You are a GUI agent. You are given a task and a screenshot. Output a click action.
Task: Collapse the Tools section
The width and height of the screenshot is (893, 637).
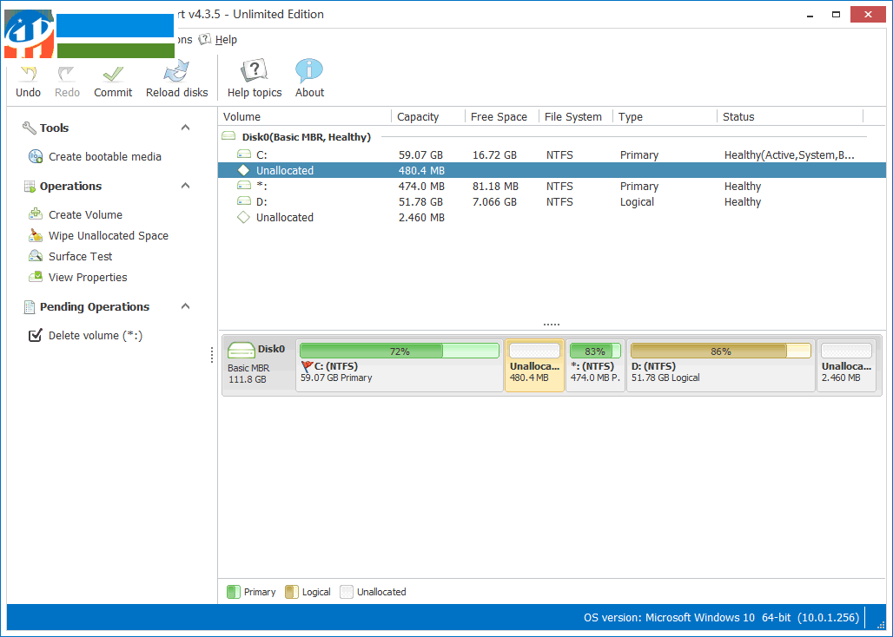pyautogui.click(x=185, y=127)
